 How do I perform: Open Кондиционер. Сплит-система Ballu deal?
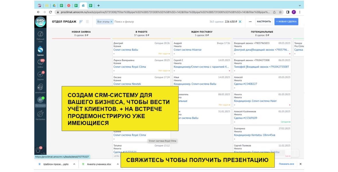click(x=195, y=84)
